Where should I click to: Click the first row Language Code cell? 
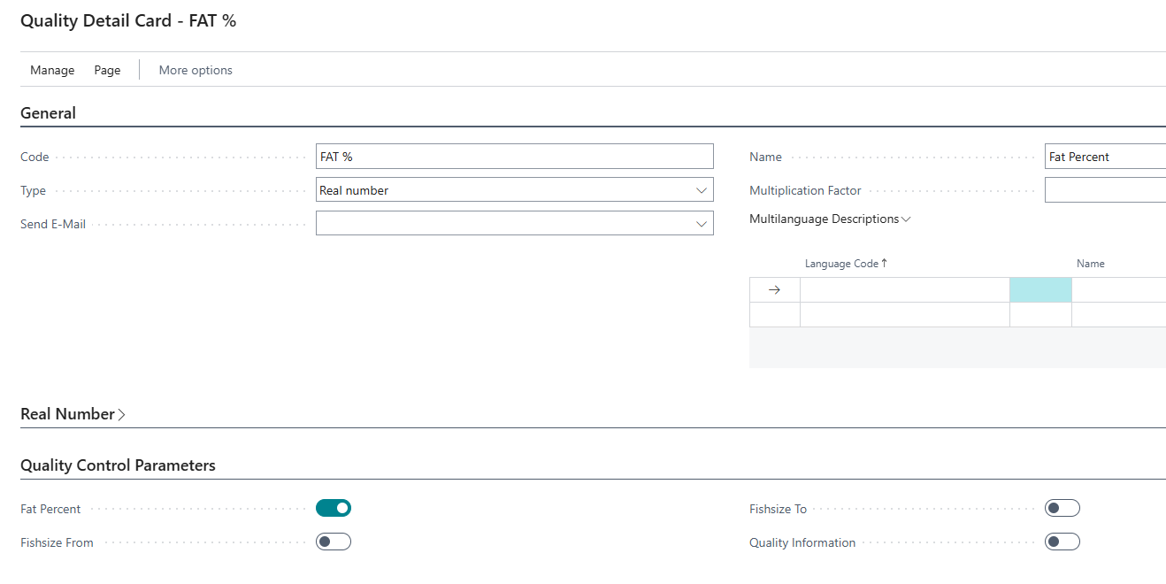click(x=904, y=290)
